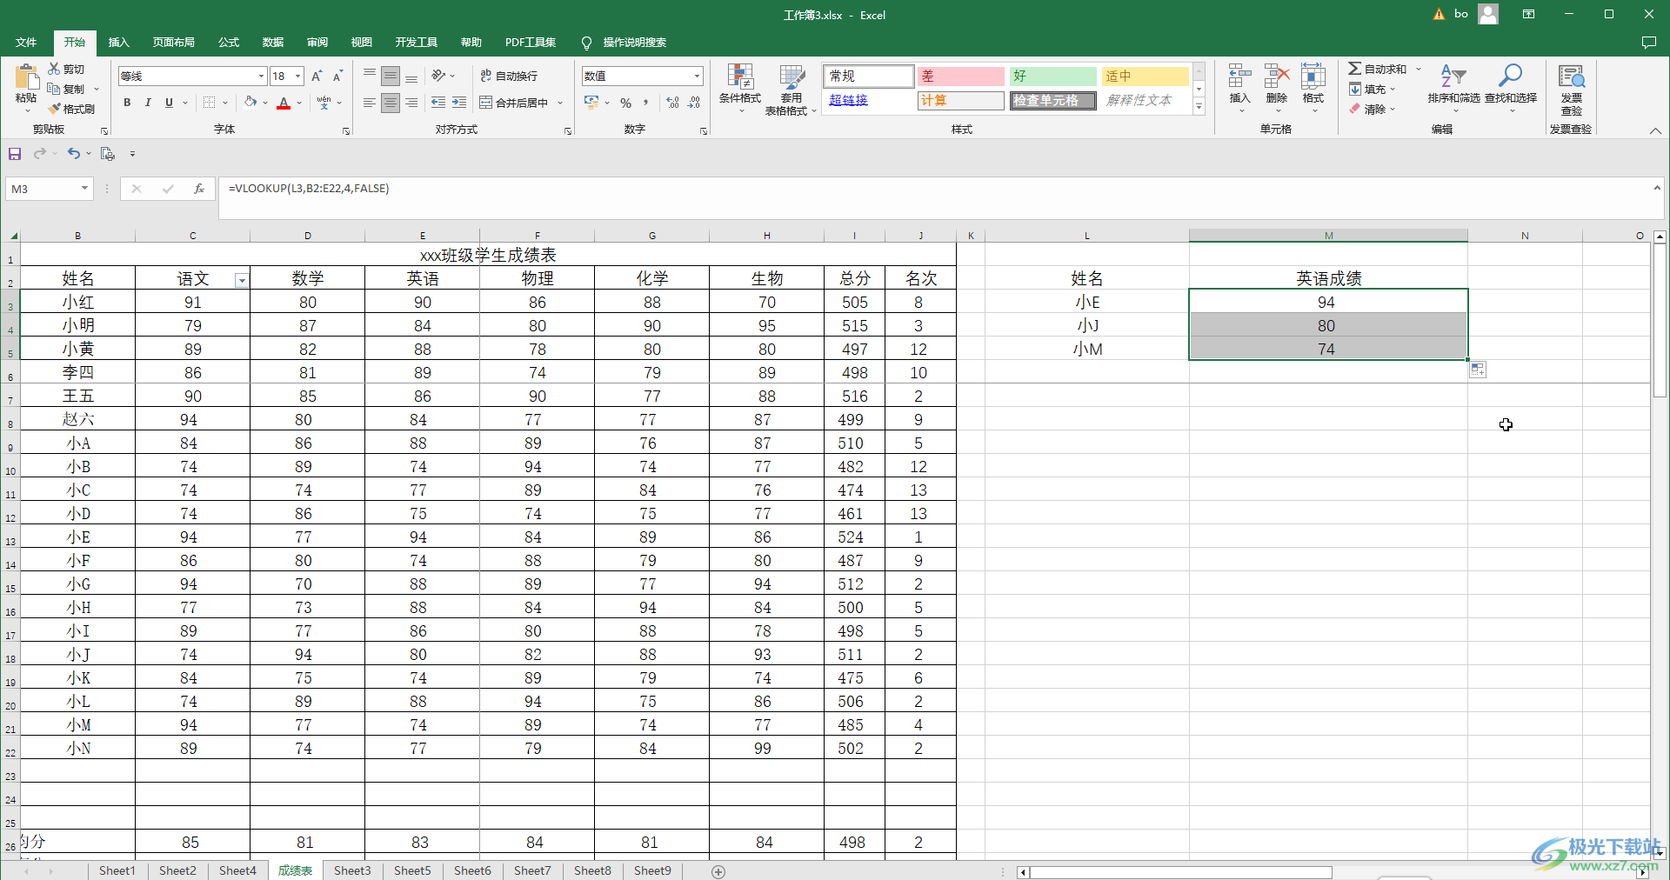This screenshot has width=1670, height=880.
Task: Expand the Name Box dropdown arrow
Action: pos(84,189)
